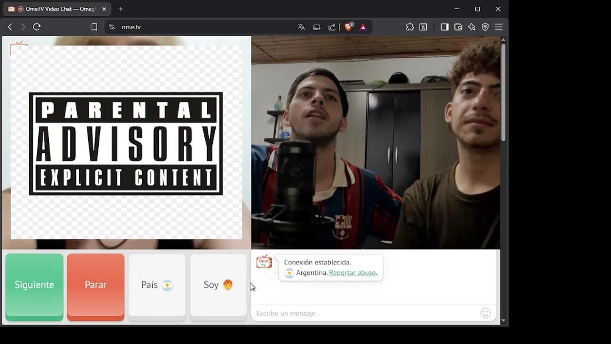Screen dimensions: 611x344
Task: Open the emoji smiley picker
Action: tap(485, 313)
